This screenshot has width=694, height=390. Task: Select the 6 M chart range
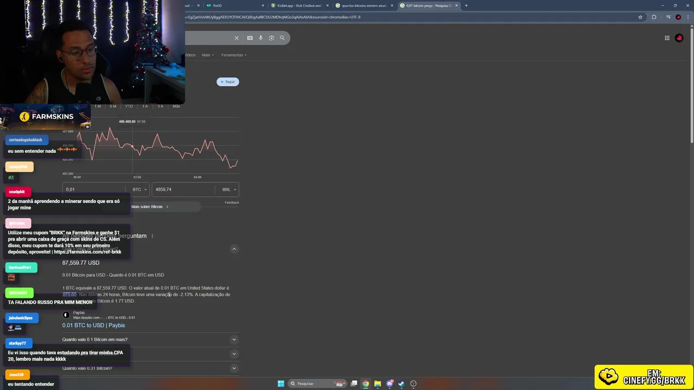(x=113, y=106)
